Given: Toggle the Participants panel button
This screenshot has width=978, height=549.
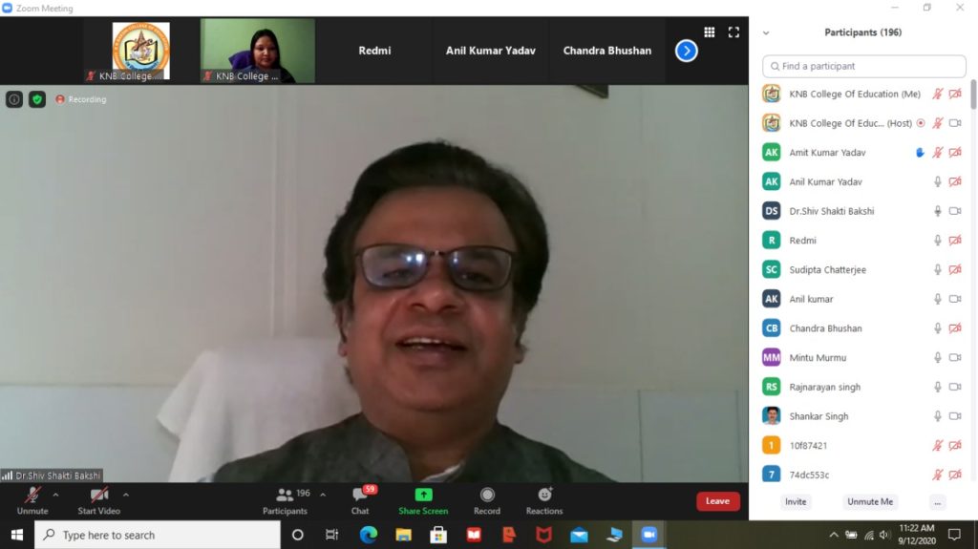Looking at the screenshot, I should [x=285, y=501].
